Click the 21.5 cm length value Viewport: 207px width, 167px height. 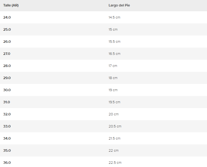[114, 138]
